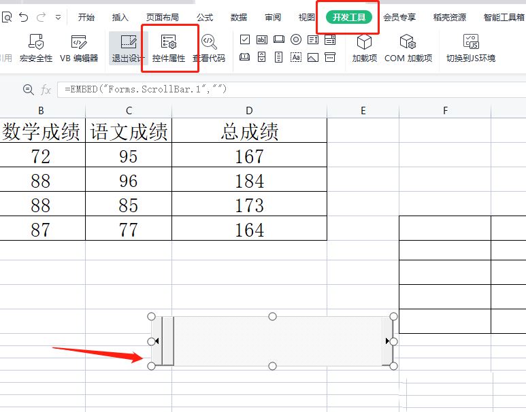Launch the VB 编辑器 editor
The width and height of the screenshot is (526, 412).
tap(79, 48)
